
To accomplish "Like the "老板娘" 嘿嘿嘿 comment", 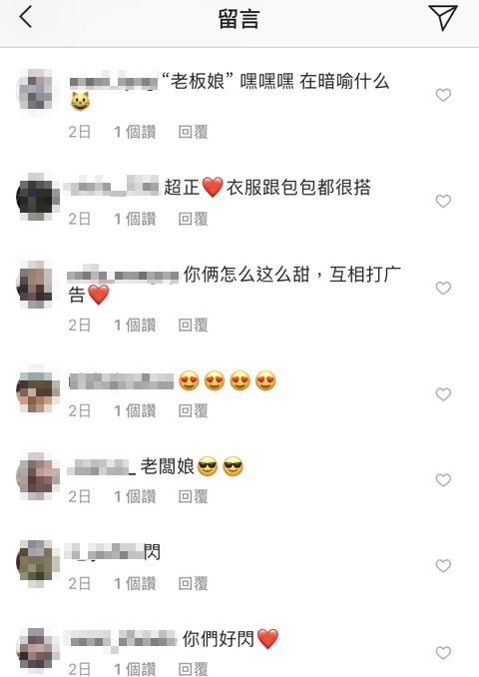I will click(443, 95).
